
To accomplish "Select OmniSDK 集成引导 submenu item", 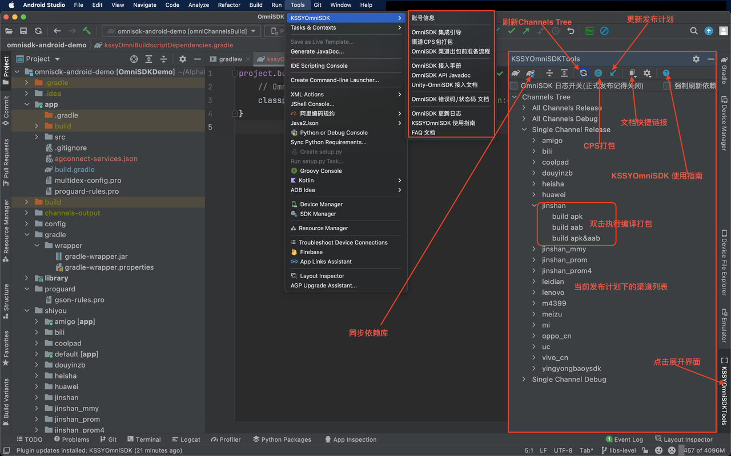I will point(436,32).
